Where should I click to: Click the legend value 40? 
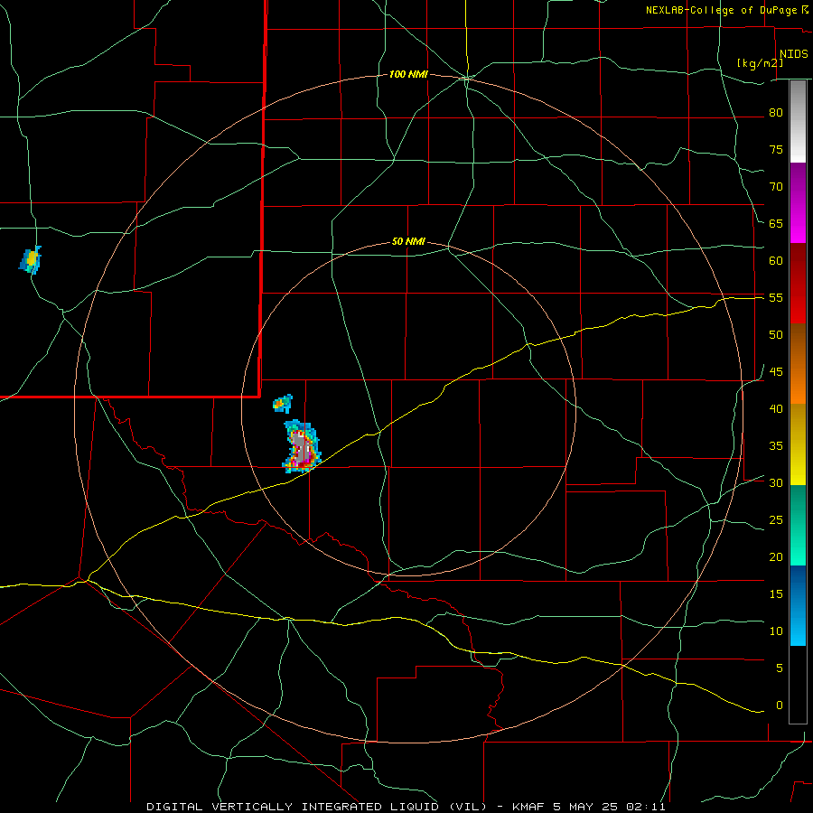click(776, 408)
